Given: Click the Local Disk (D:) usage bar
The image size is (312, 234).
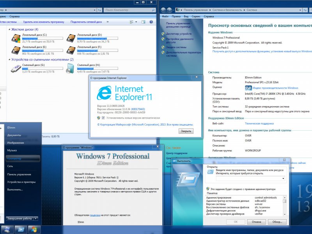Looking at the screenshot, I should tap(97, 38).
